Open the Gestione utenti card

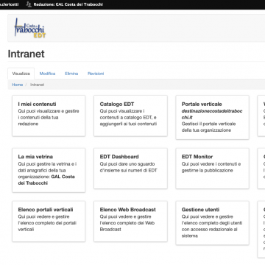213,223
